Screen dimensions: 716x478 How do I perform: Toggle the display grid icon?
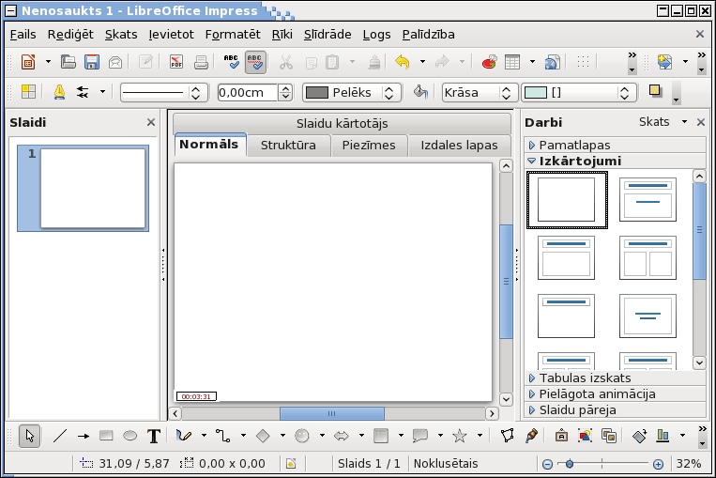583,62
